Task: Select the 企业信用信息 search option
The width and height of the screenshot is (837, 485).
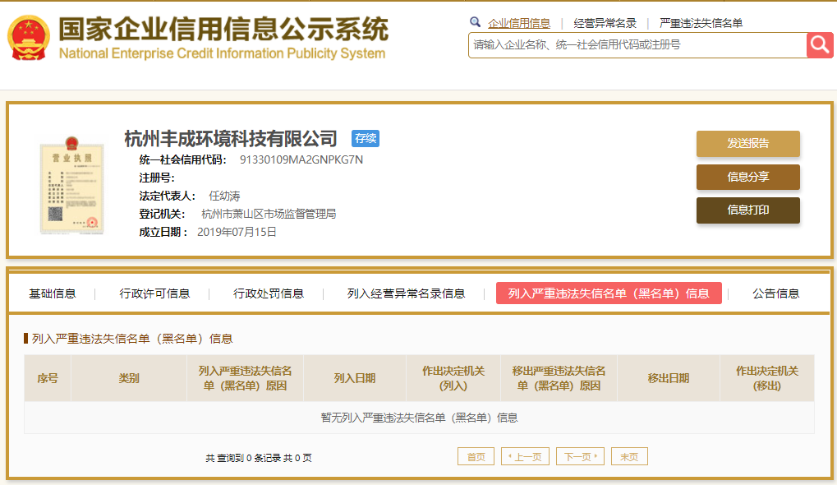Action: click(519, 23)
